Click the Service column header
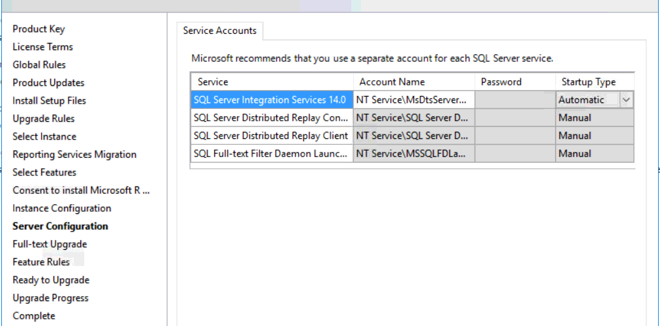This screenshot has width=660, height=326. [x=213, y=81]
